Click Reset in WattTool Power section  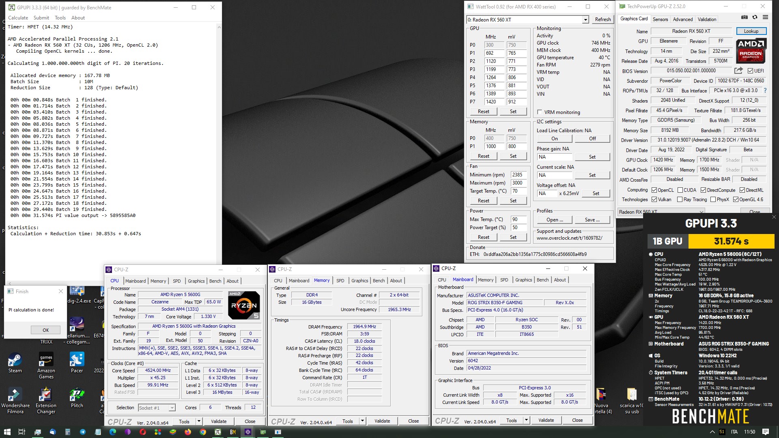(483, 237)
